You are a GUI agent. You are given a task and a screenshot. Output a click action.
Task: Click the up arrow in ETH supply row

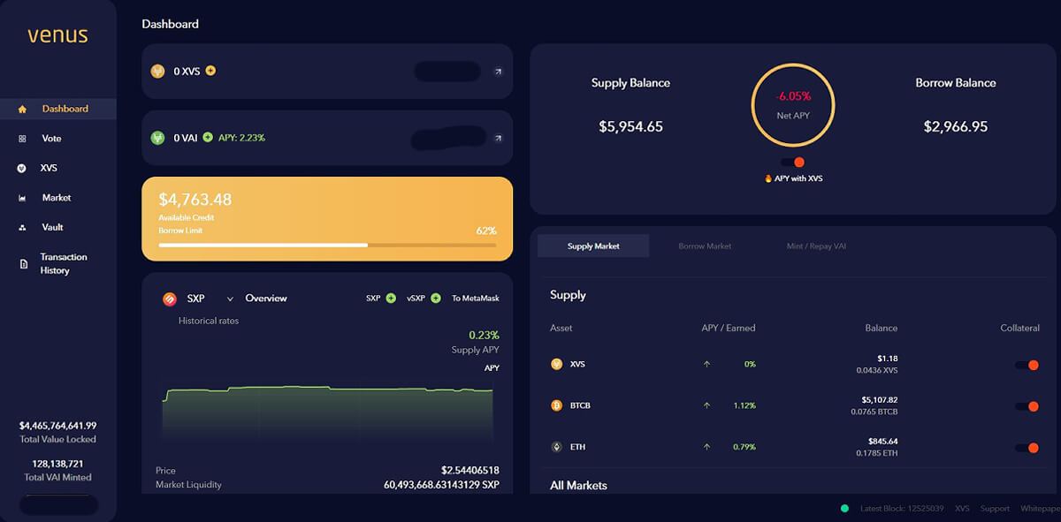(x=706, y=447)
